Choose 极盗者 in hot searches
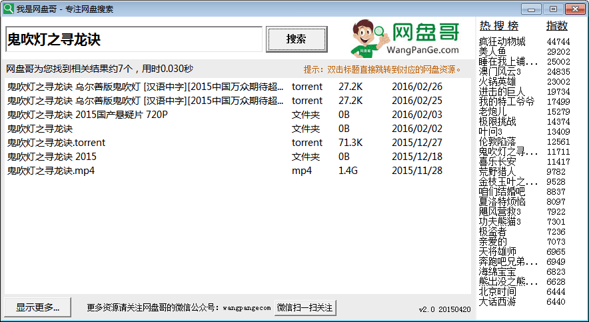This screenshot has width=589, height=322. tap(492, 231)
